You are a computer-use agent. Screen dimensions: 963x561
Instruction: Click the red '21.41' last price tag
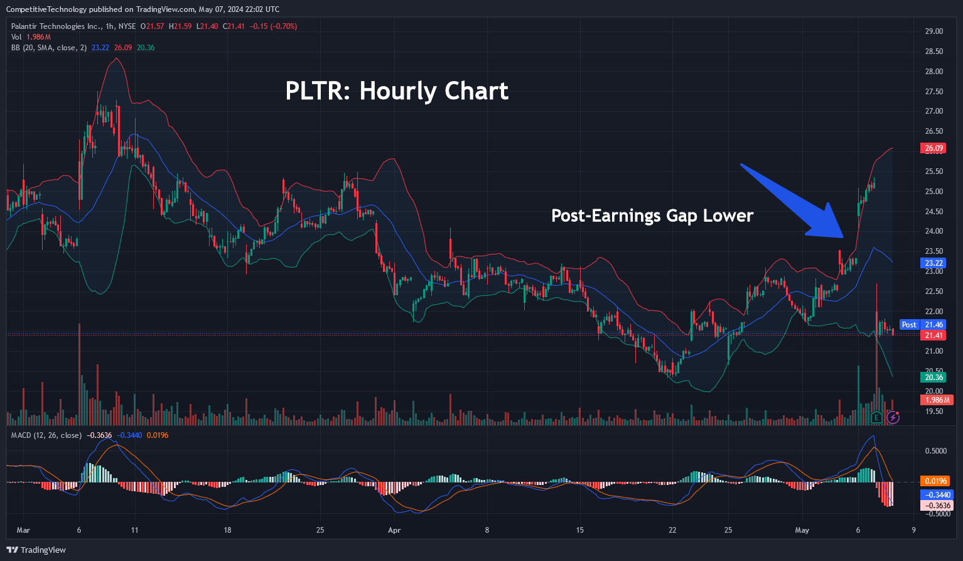934,335
